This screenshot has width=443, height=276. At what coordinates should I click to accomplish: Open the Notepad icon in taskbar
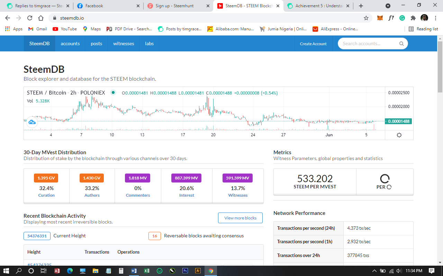click(108, 271)
